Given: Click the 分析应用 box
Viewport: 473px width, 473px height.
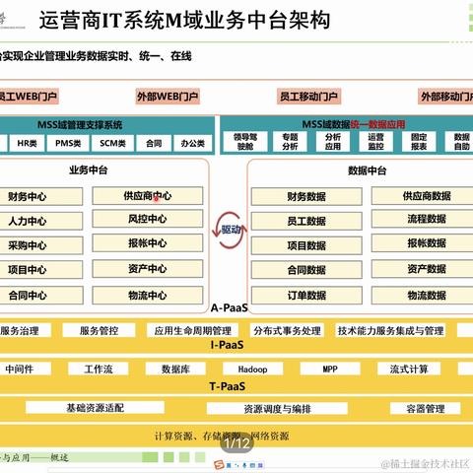Looking at the screenshot, I should point(333,142).
